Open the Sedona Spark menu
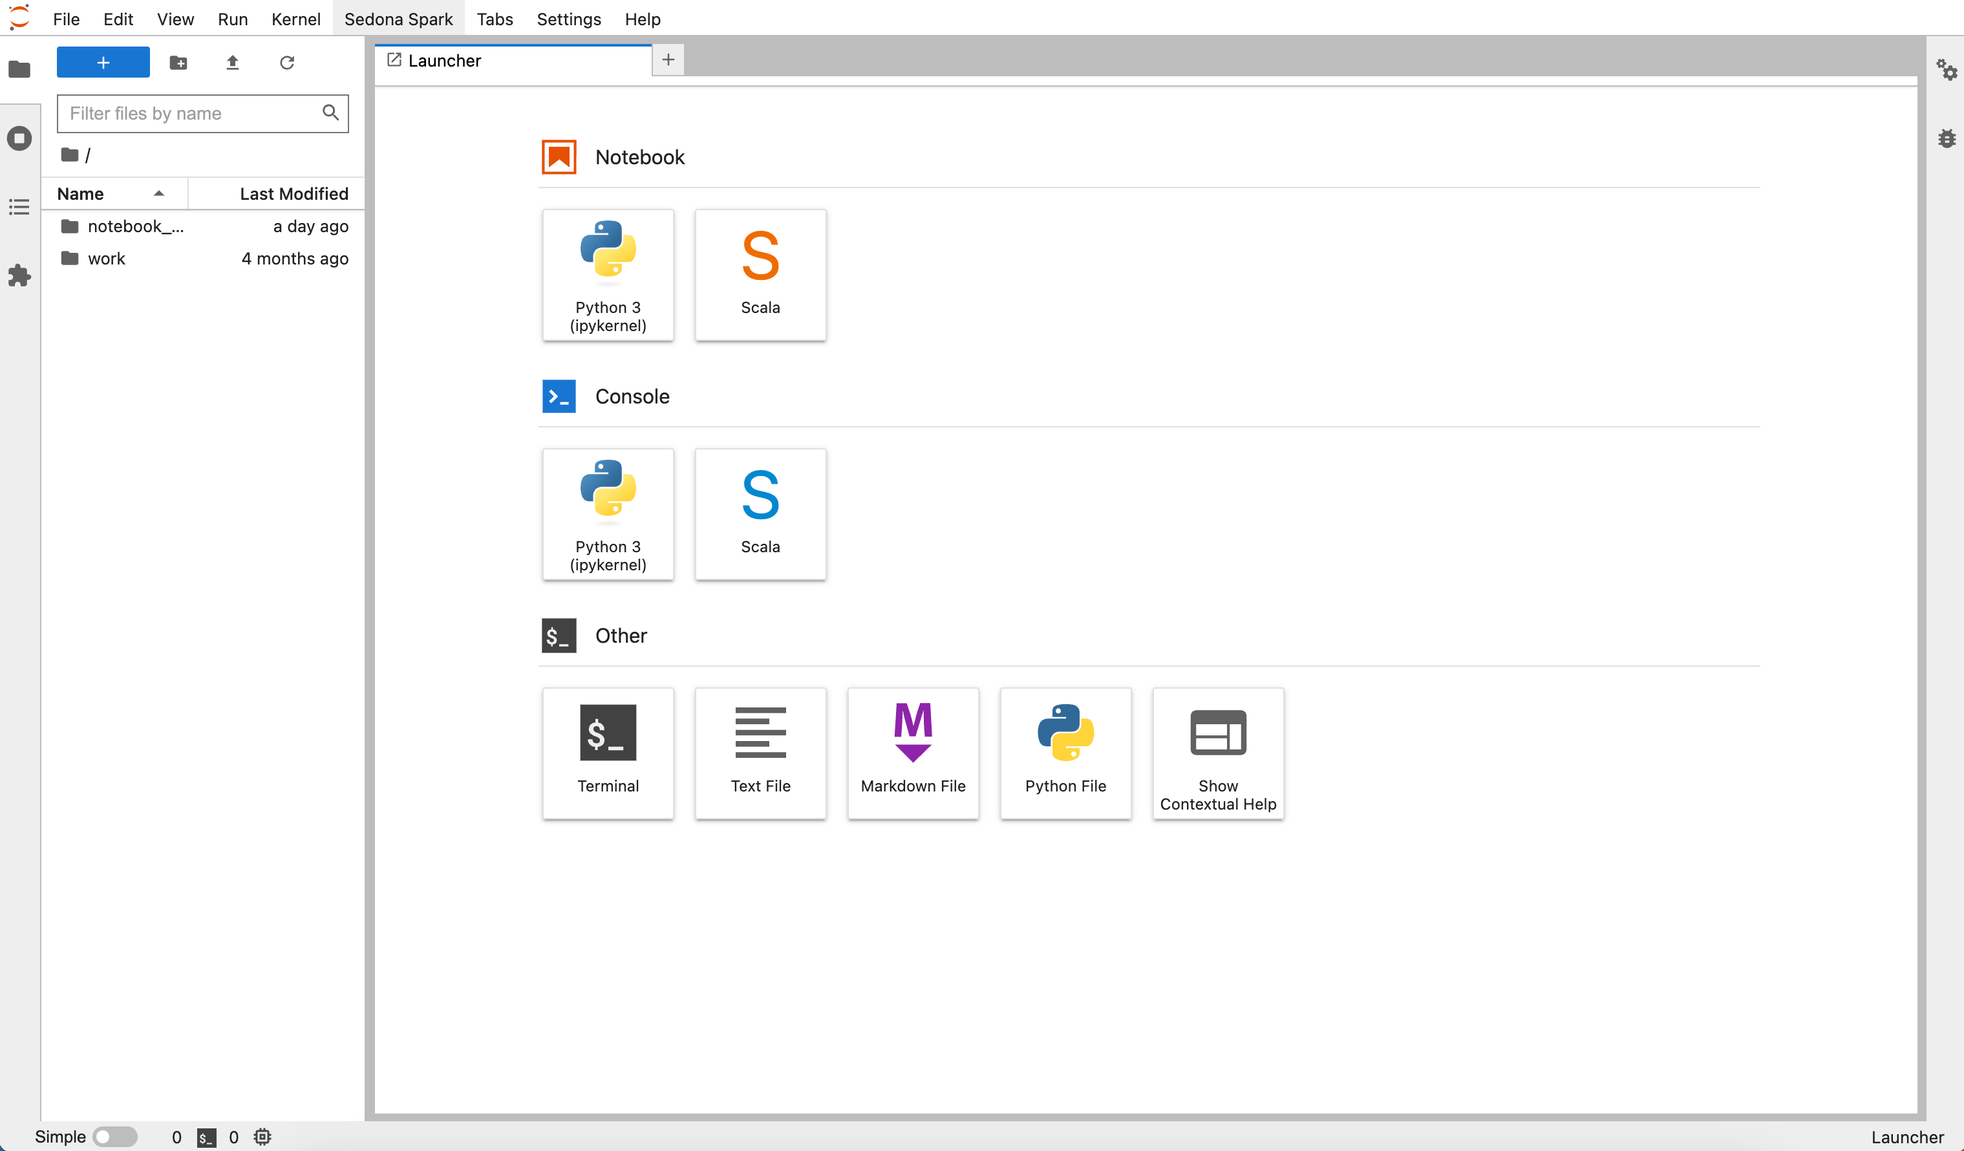The width and height of the screenshot is (1964, 1151). pos(398,19)
